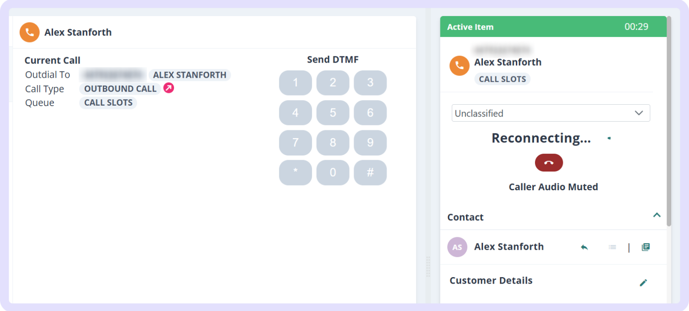Screen dimensions: 689x311
Task: Edit Customer Details with the pencil icon
Action: point(643,283)
